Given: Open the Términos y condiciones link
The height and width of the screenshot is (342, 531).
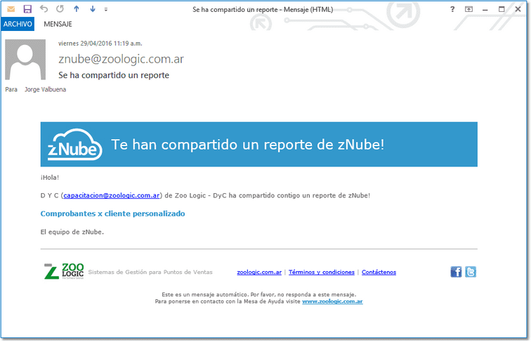Looking at the screenshot, I should 322,272.
